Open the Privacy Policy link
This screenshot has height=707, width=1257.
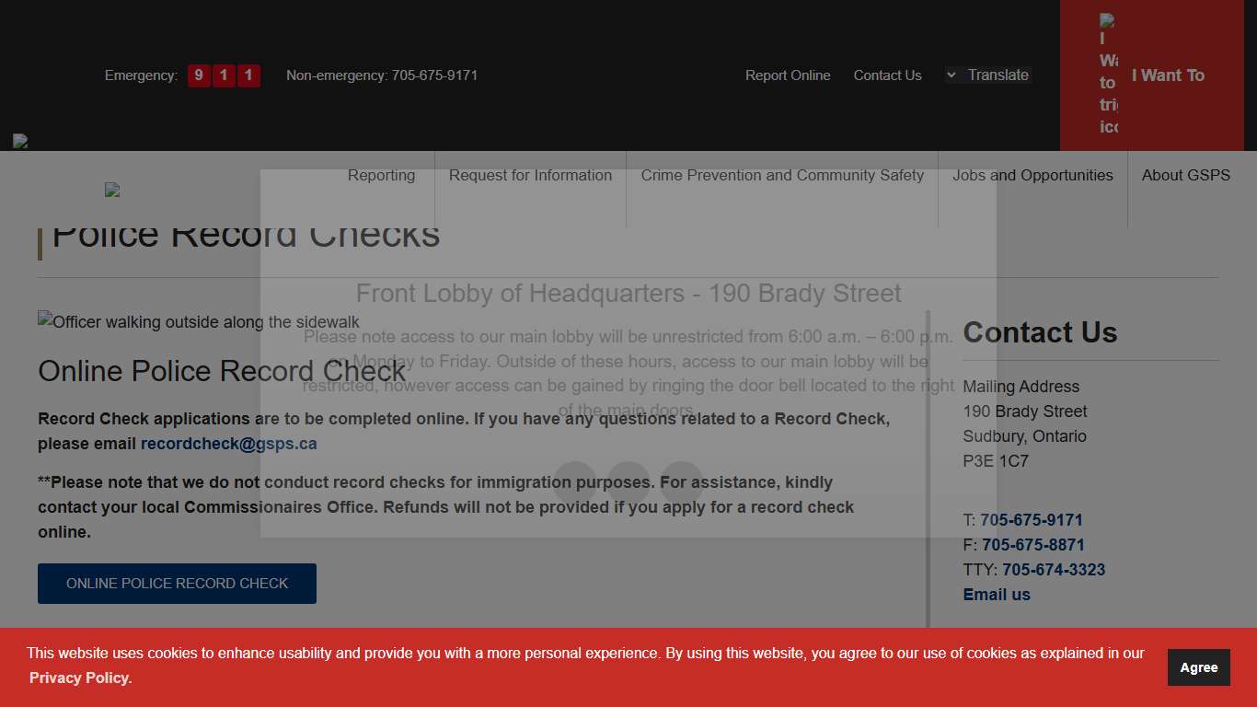[x=79, y=678]
